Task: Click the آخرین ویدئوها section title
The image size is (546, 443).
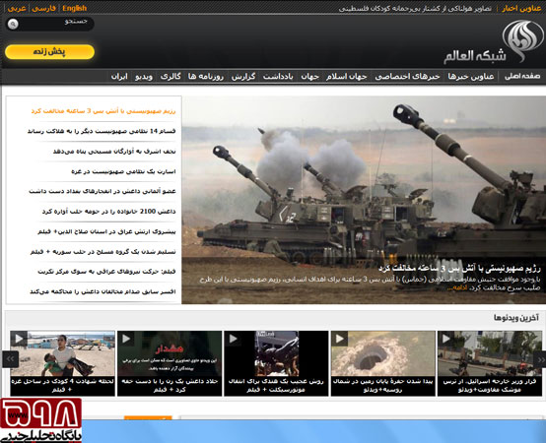Action: point(516,317)
